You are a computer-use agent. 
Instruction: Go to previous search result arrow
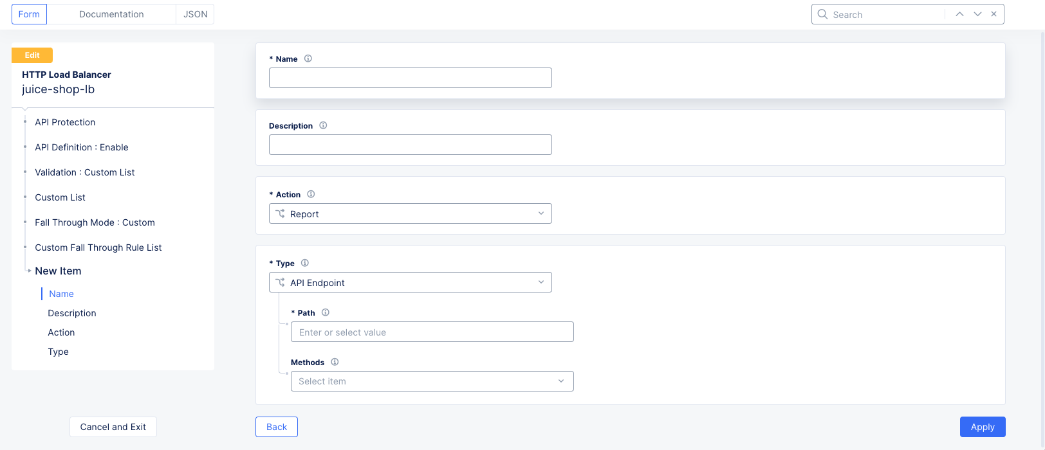[959, 14]
